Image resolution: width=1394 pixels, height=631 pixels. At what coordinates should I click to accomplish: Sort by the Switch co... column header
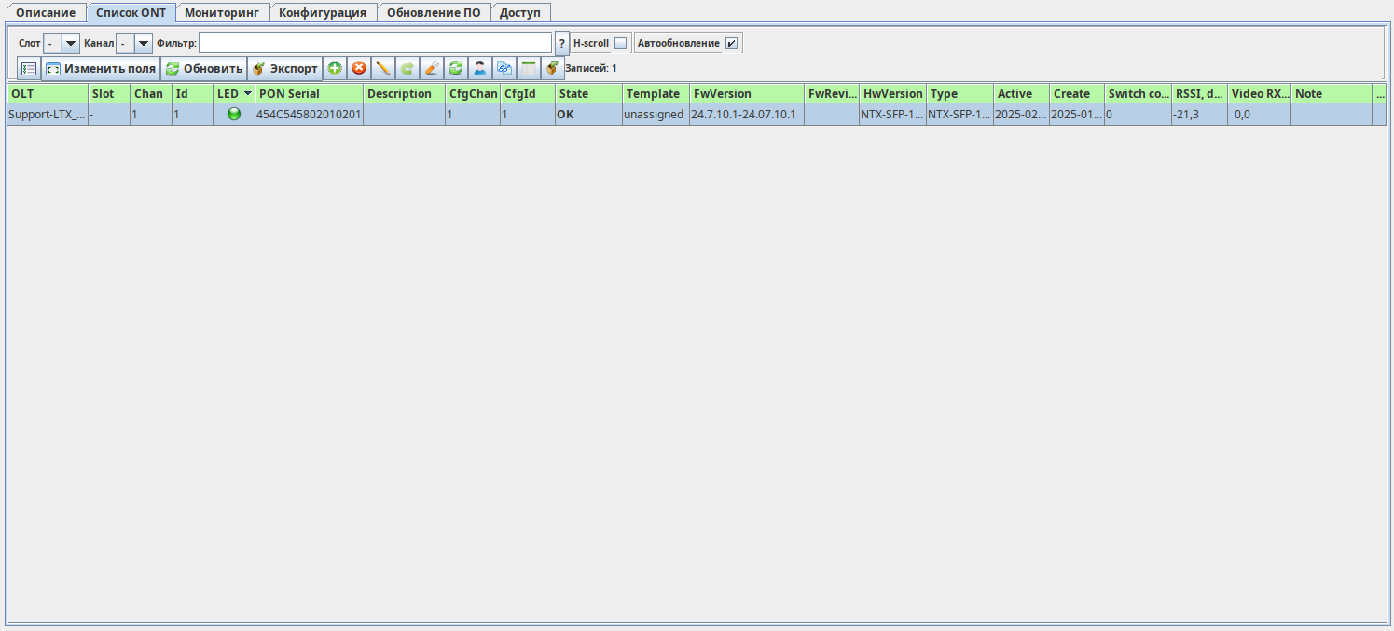click(1139, 93)
